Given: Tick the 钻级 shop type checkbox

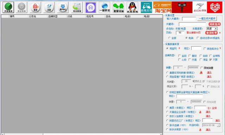Looking at the screenshot, I should point(201,56).
